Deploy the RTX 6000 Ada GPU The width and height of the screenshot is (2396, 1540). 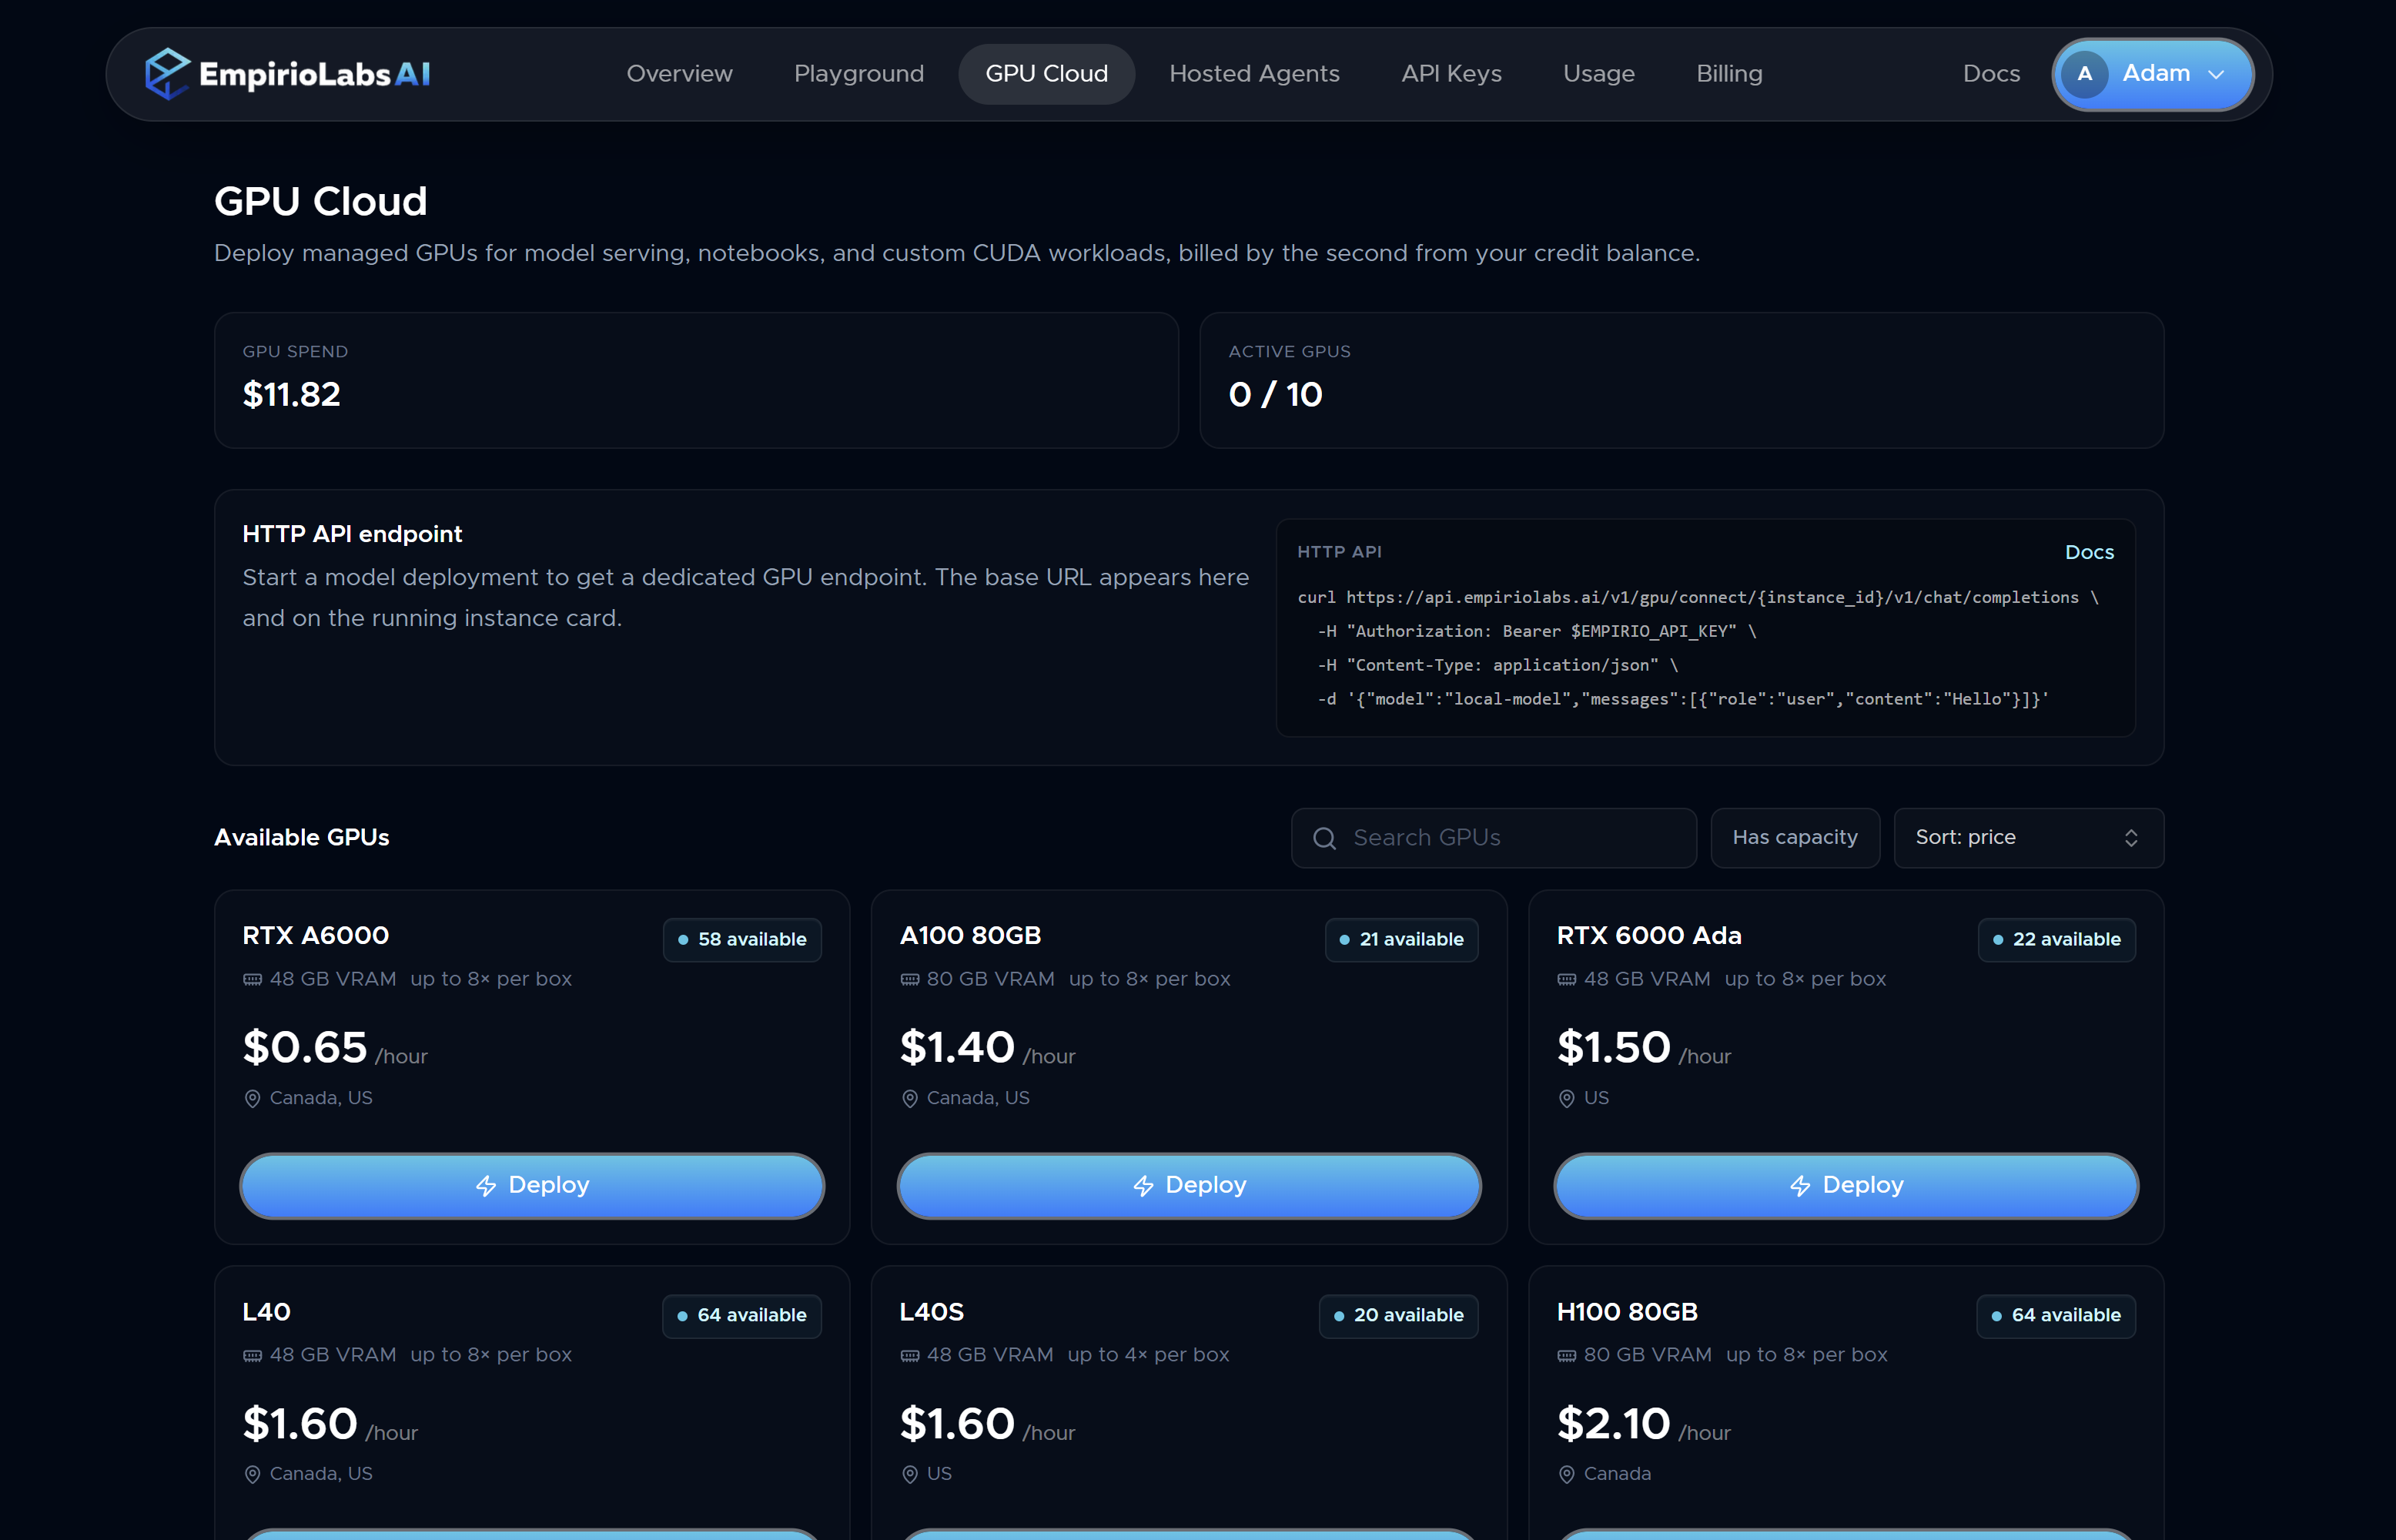1846,1186
